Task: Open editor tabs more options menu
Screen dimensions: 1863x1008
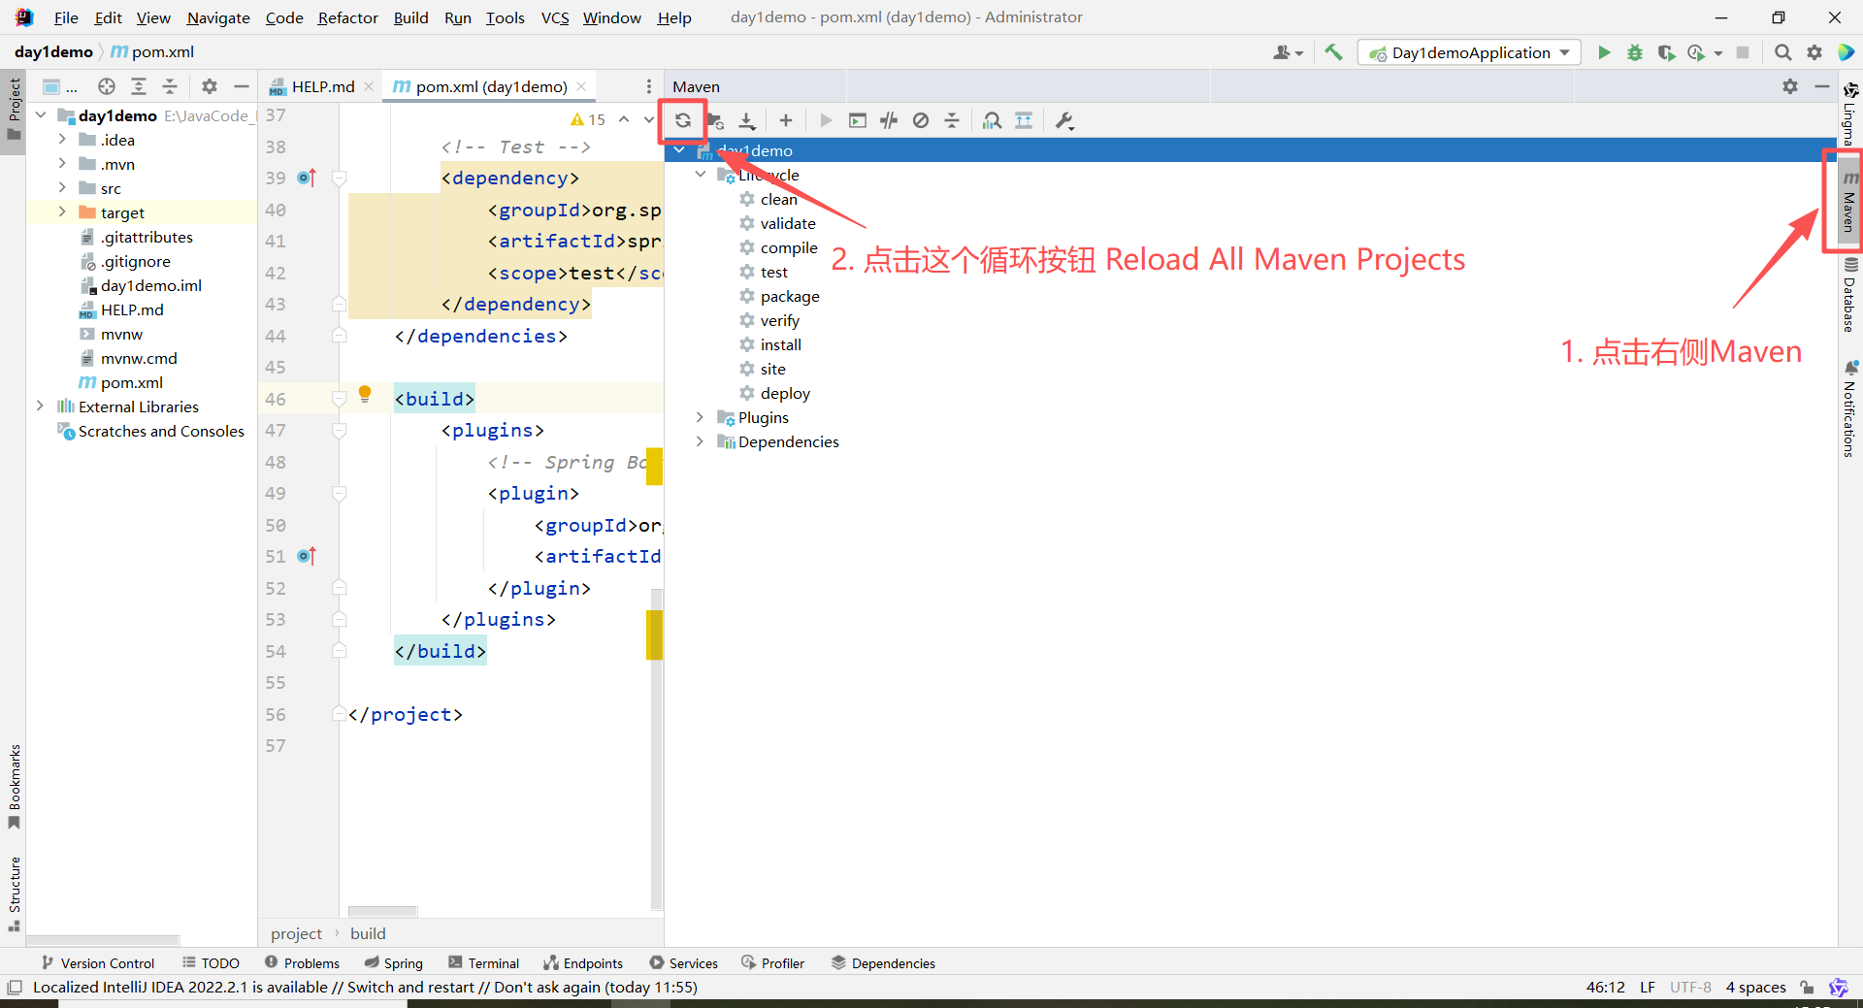Action: 649,86
